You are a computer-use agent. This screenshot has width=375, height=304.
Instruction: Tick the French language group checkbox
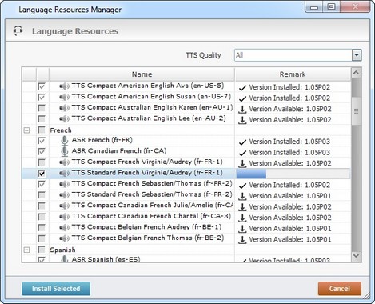[x=42, y=130]
